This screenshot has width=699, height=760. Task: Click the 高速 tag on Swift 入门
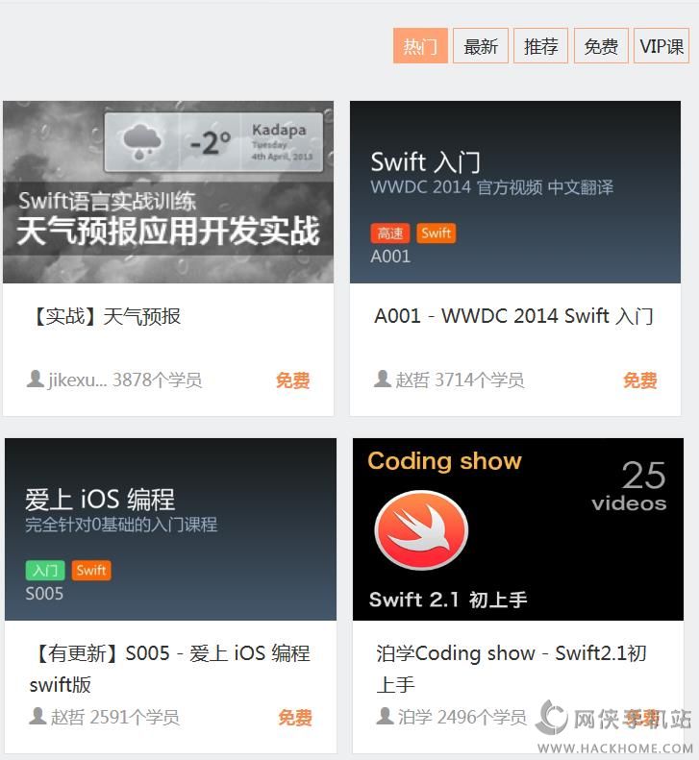point(390,233)
